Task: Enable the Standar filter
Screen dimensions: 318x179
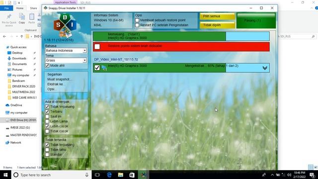Action: pos(47,155)
